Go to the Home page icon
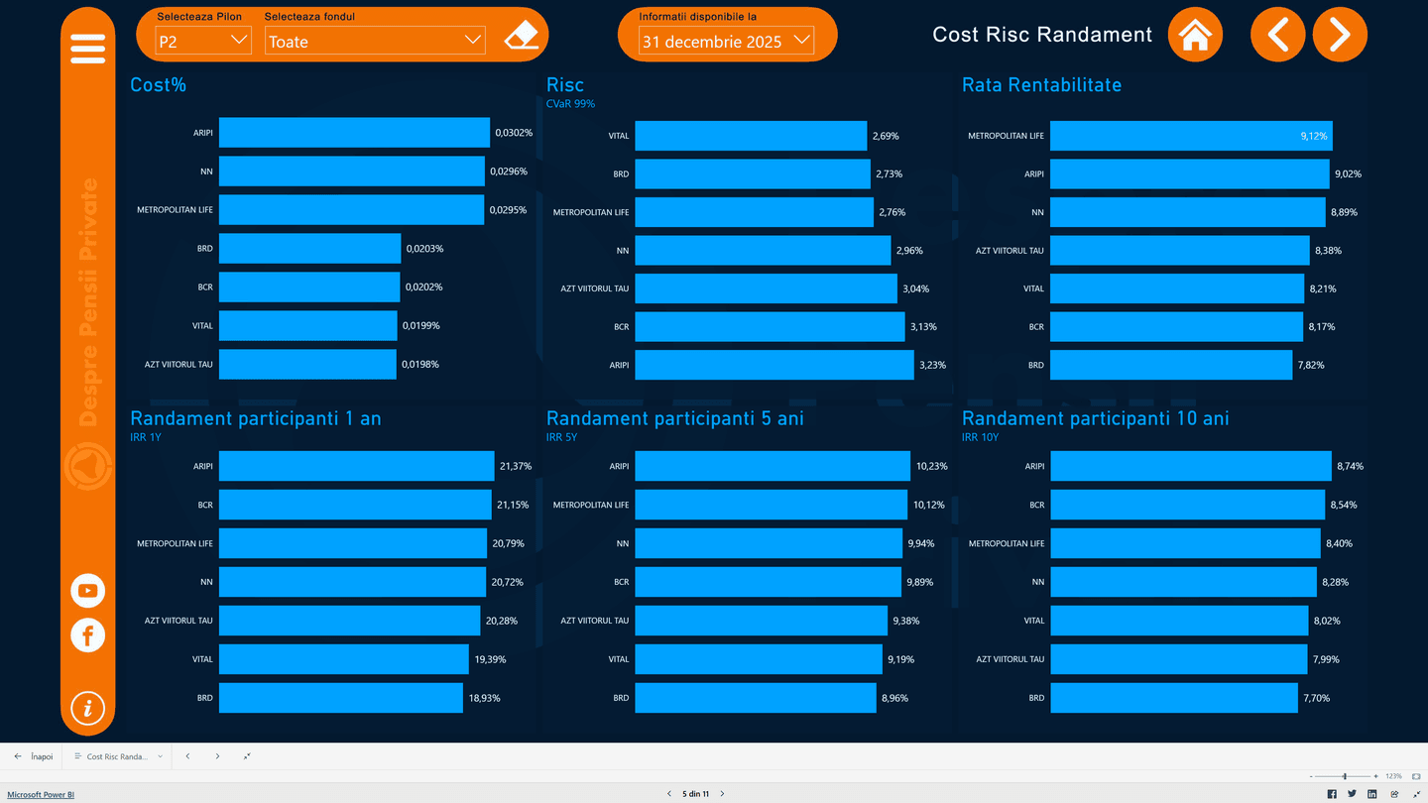Screen dimensions: 1428x803 tap(1195, 36)
